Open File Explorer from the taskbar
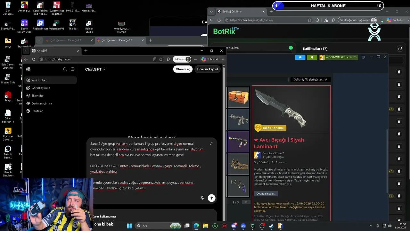The width and height of the screenshot is (410, 231). pyautogui.click(x=205, y=226)
